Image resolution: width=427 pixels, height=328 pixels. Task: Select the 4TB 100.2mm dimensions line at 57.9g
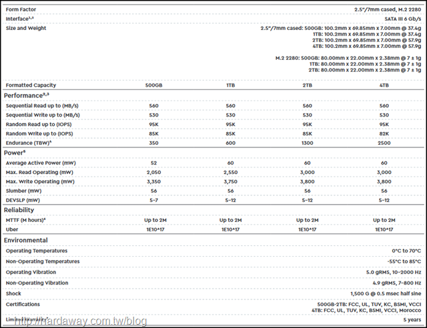coord(367,46)
